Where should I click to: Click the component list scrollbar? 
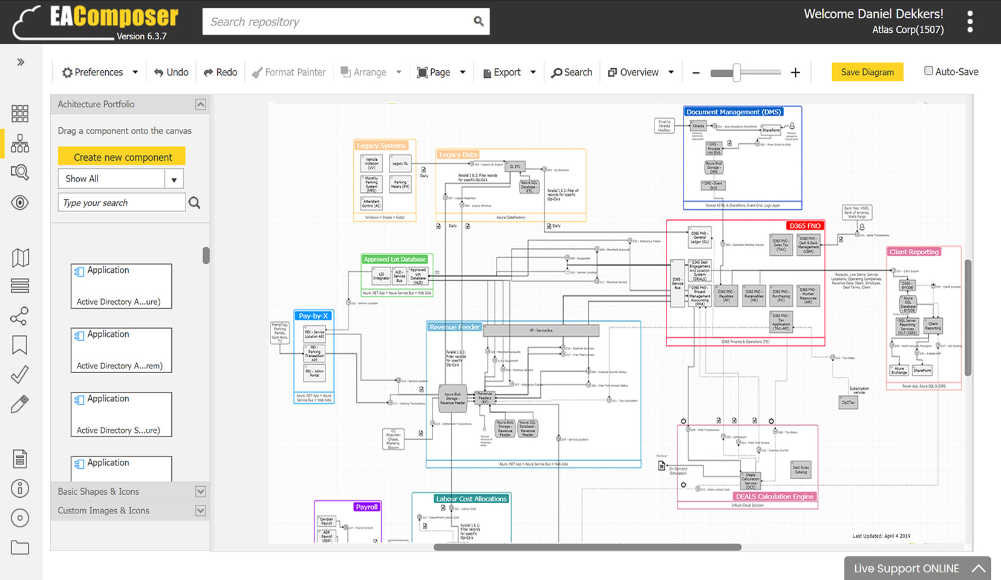point(206,255)
